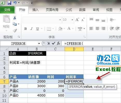Click the Increase Indent icon
121x103 pixels.
[117, 29]
